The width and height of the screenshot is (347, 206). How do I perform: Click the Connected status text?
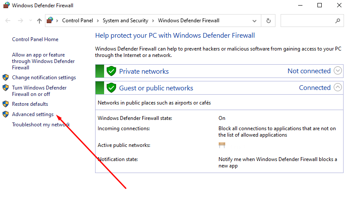point(315,88)
